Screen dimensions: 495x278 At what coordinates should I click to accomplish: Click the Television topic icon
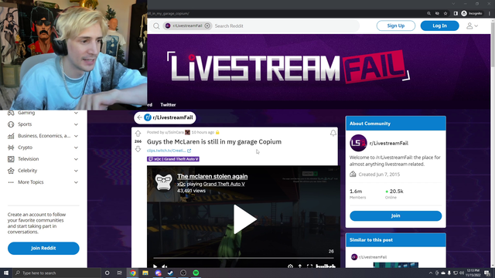point(11,159)
